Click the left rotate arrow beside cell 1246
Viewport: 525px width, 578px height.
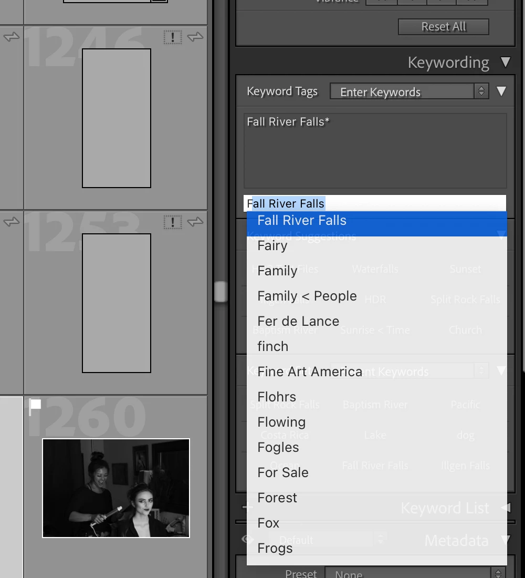(12, 37)
